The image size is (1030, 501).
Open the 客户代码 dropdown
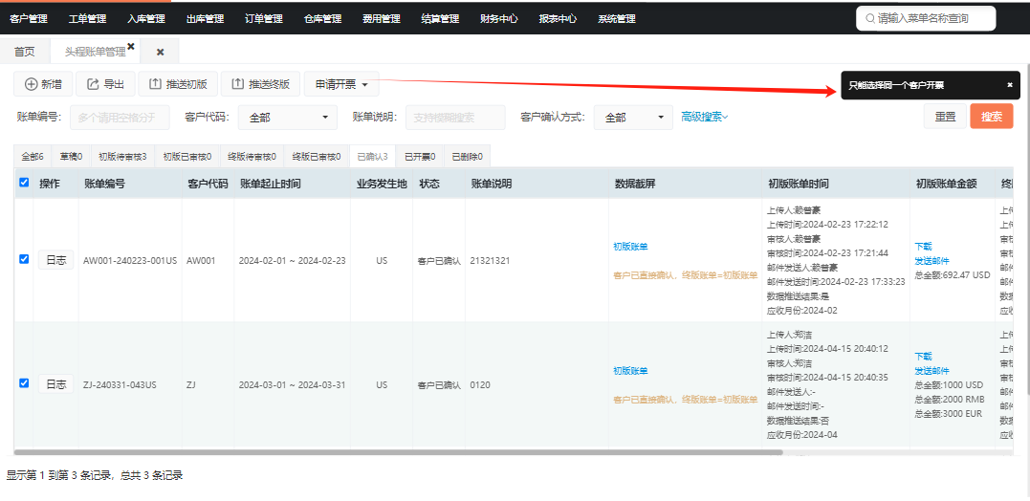[288, 118]
